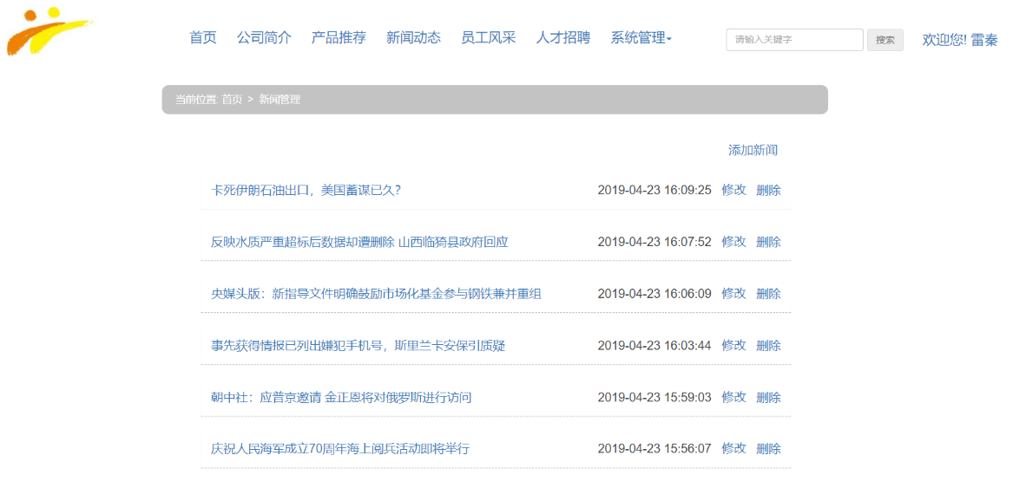This screenshot has width=1013, height=488.
Task: Open the 产品推荐 nav item
Action: point(339,38)
